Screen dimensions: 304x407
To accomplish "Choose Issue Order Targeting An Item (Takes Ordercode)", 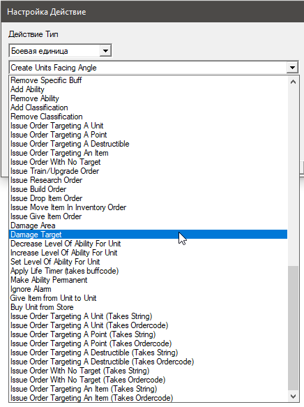I will pos(149,398).
